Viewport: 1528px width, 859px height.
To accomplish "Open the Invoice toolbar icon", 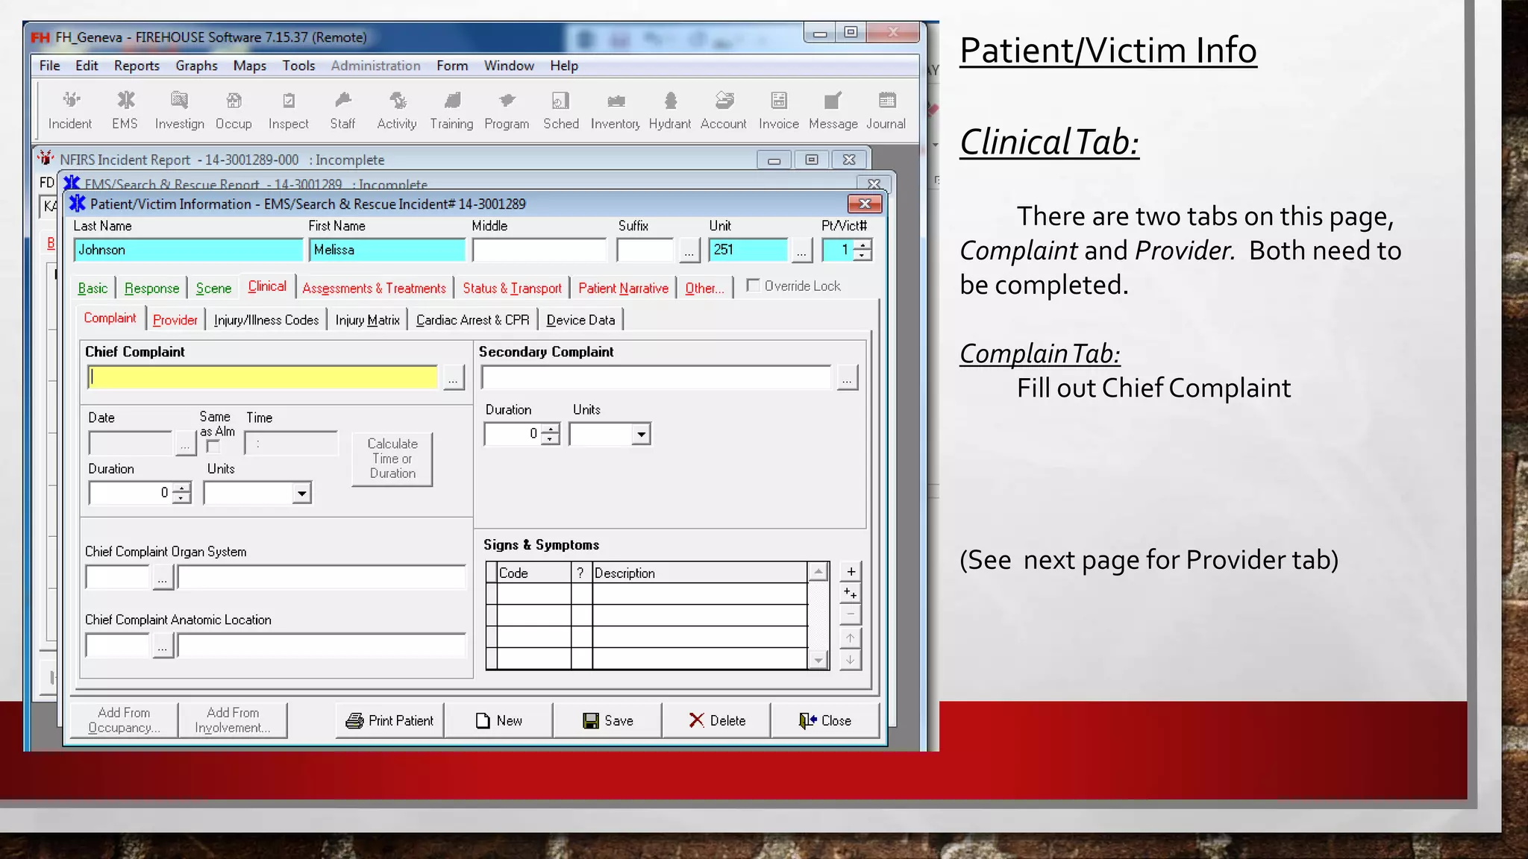I will (779, 110).
